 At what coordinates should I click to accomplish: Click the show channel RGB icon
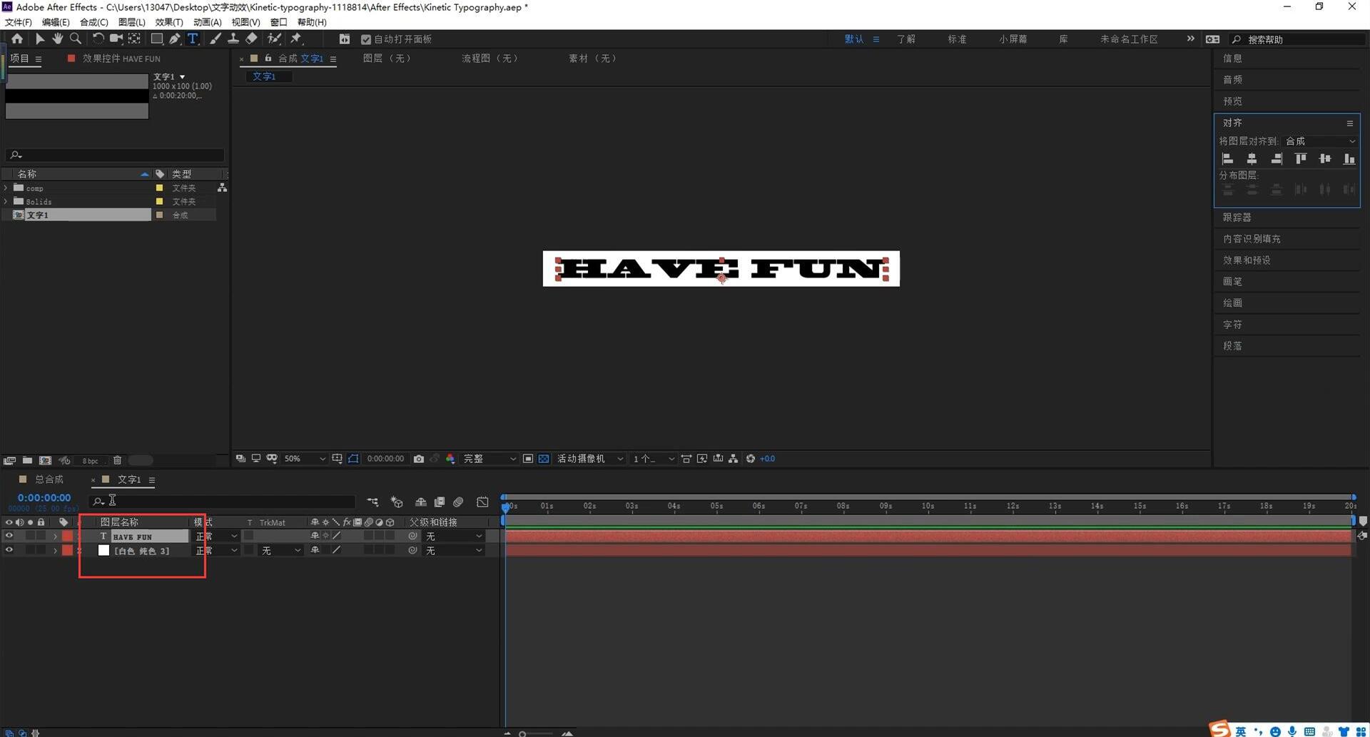coord(450,459)
